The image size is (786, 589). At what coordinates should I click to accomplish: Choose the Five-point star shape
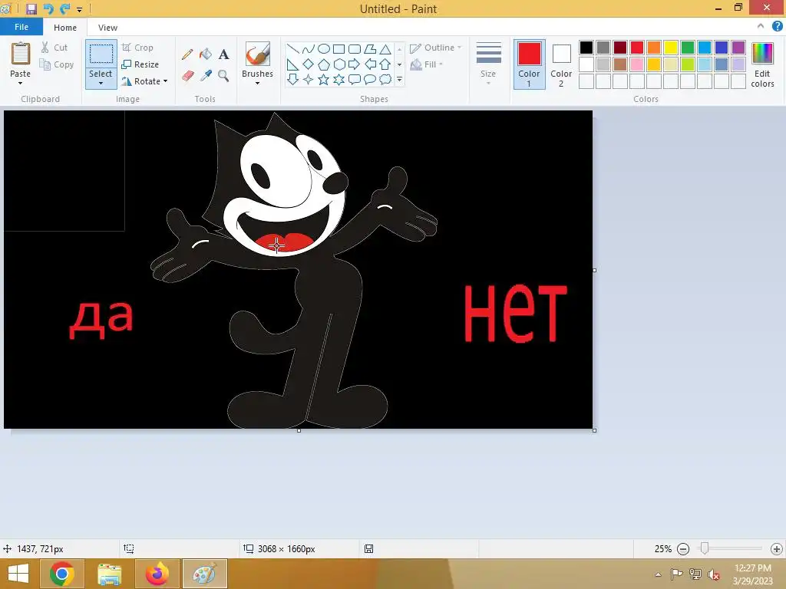tap(324, 79)
